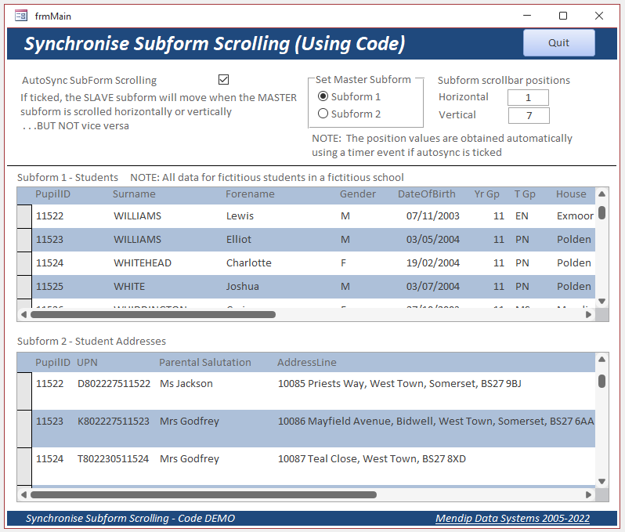Click house value Exmoor

tap(575, 216)
